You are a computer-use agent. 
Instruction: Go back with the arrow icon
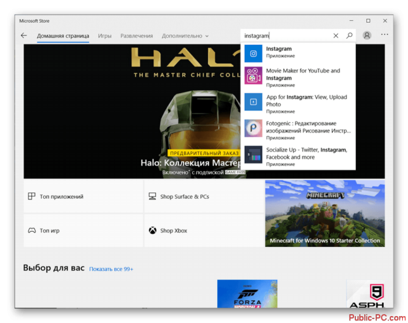[23, 35]
